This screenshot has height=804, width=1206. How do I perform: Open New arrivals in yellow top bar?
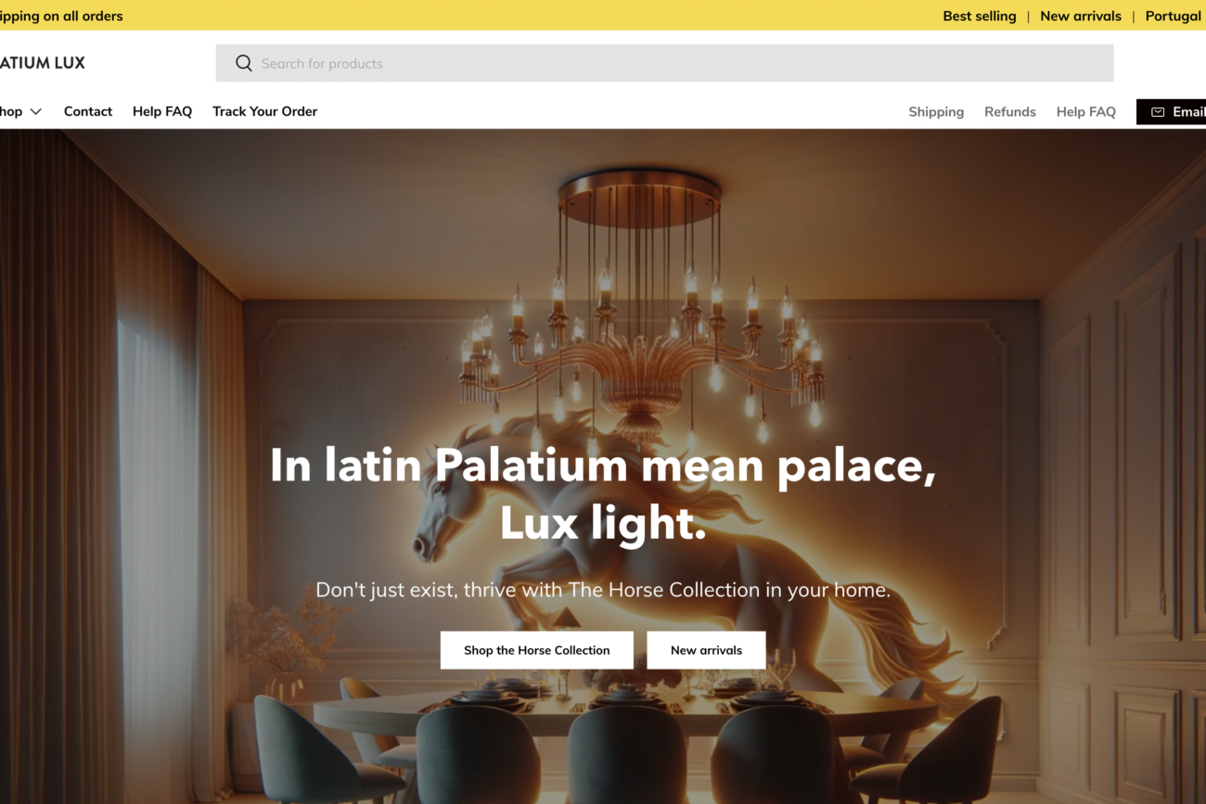(x=1081, y=16)
